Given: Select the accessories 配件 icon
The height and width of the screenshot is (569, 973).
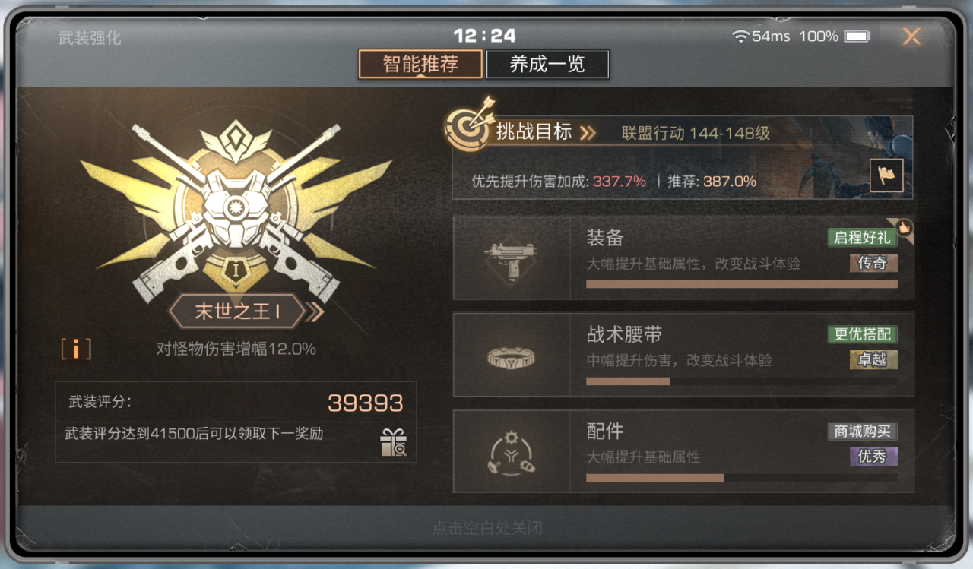Looking at the screenshot, I should pyautogui.click(x=511, y=451).
